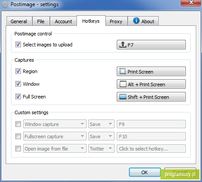Click the Postimage gear icon in title bar
This screenshot has width=202, height=182.
tap(5, 4)
